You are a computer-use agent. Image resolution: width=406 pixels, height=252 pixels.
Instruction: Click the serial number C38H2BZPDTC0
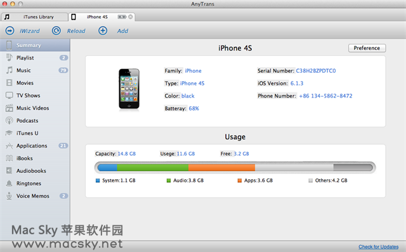coord(316,71)
